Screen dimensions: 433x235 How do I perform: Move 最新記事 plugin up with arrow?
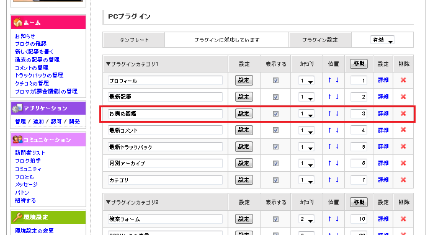click(329, 97)
